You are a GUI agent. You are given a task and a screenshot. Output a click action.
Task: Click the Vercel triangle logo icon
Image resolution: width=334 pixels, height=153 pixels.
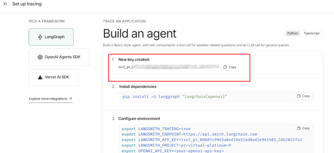pos(40,77)
